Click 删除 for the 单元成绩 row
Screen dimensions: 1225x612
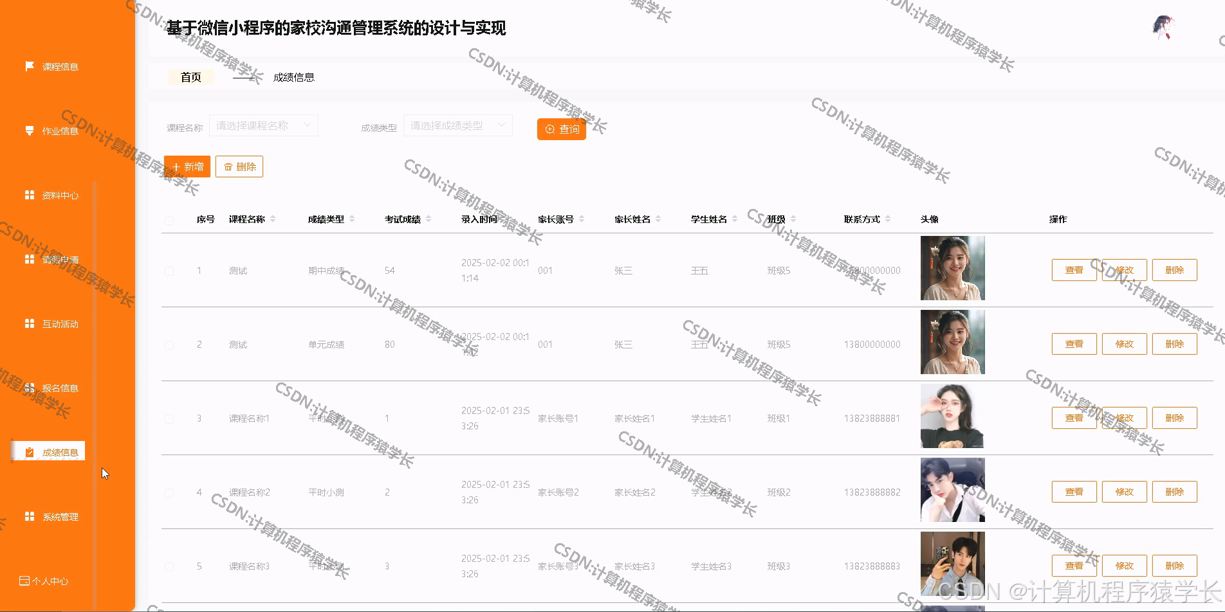pyautogui.click(x=1175, y=344)
